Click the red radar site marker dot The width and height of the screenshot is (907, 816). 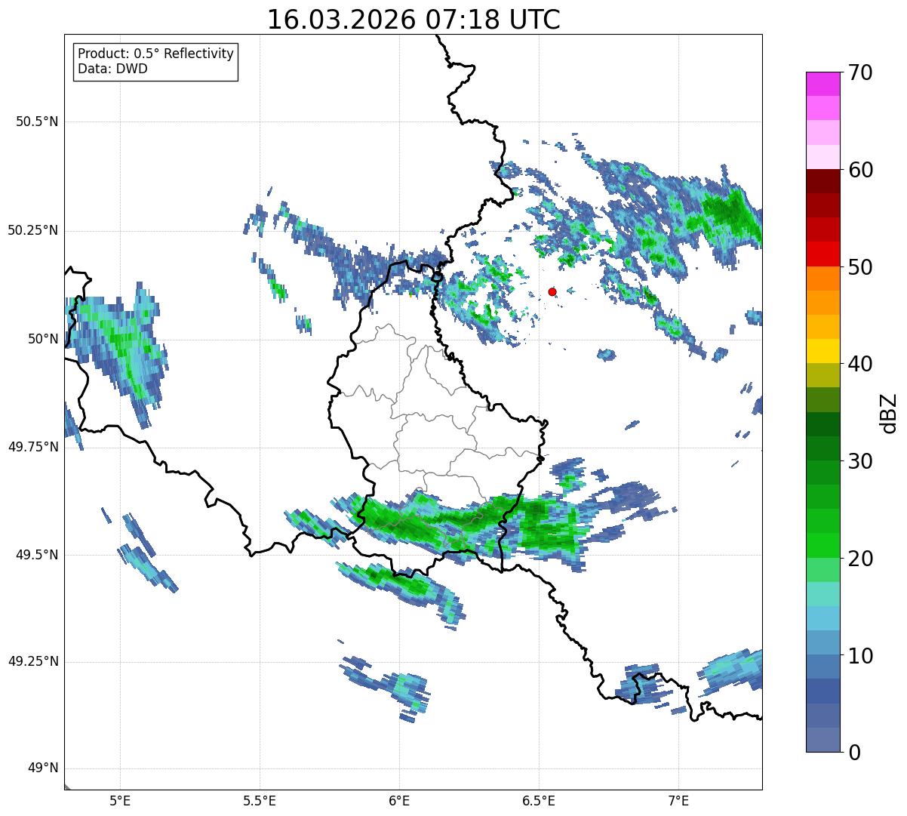coord(552,291)
